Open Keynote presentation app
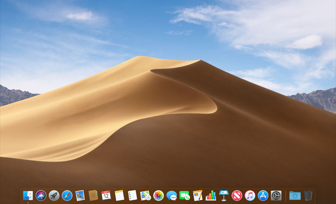336x204 pixels. 224,195
